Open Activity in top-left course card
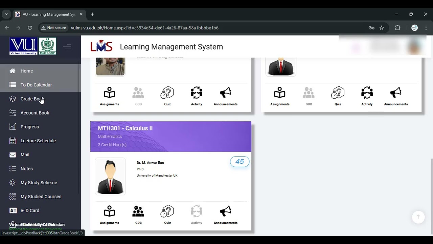433x244 pixels. point(197,96)
